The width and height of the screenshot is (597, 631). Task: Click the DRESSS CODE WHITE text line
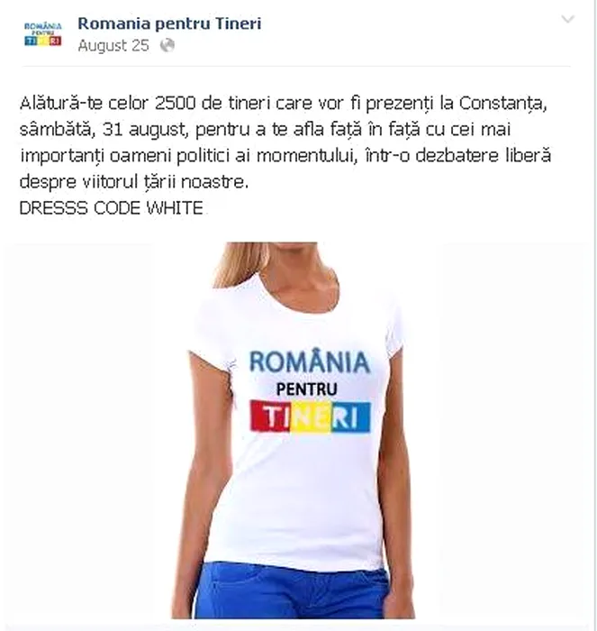pos(111,208)
